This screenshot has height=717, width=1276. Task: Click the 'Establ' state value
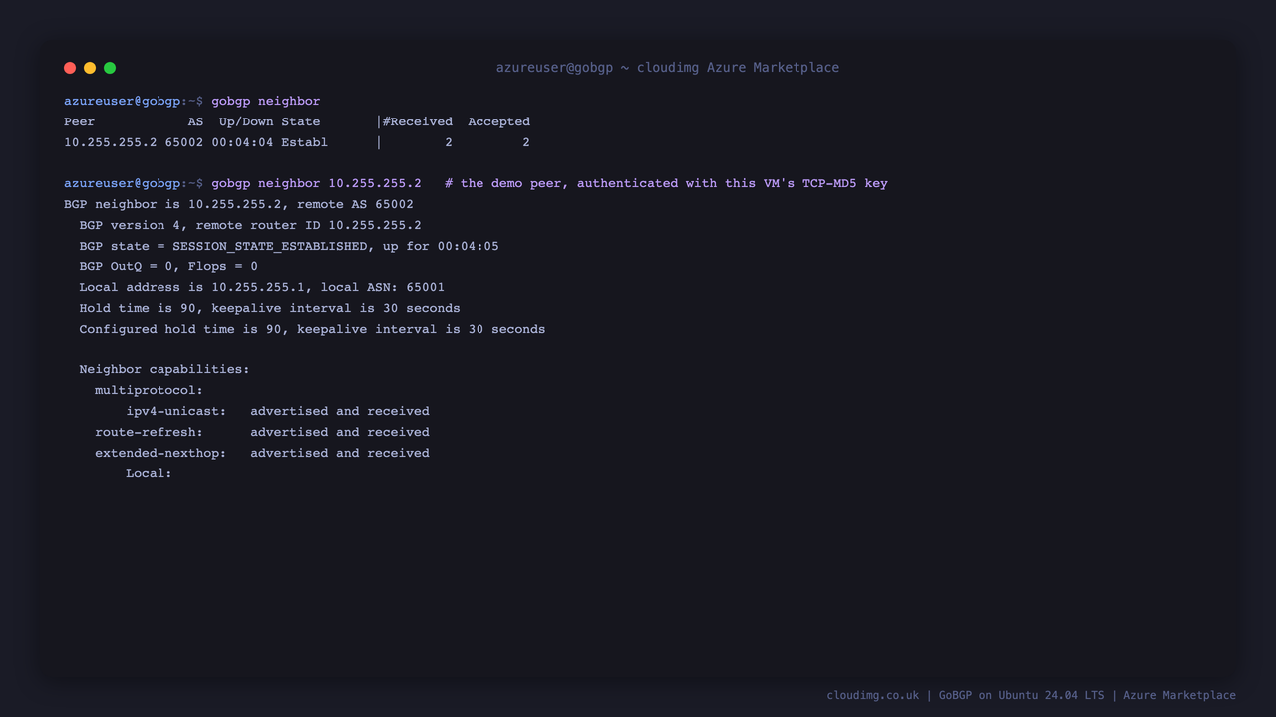[x=305, y=142]
